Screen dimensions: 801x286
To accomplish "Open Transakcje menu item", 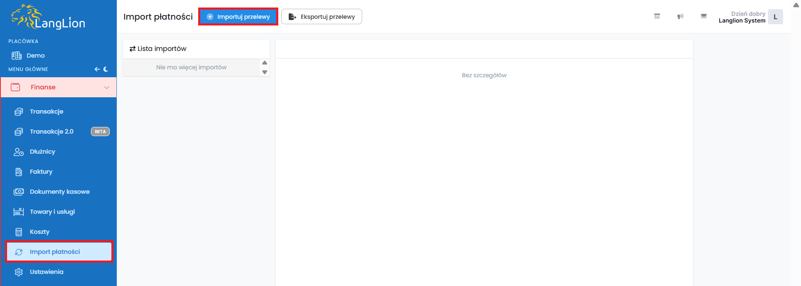I will (46, 111).
